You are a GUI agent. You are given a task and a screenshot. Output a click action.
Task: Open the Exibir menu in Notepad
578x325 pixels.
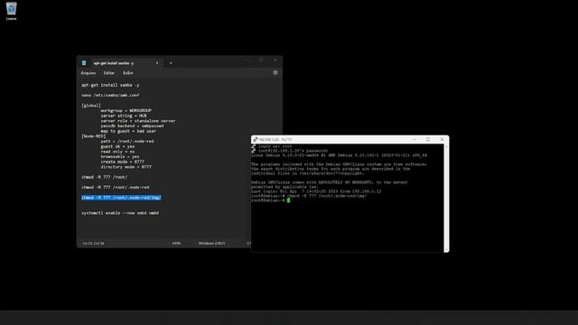click(128, 73)
